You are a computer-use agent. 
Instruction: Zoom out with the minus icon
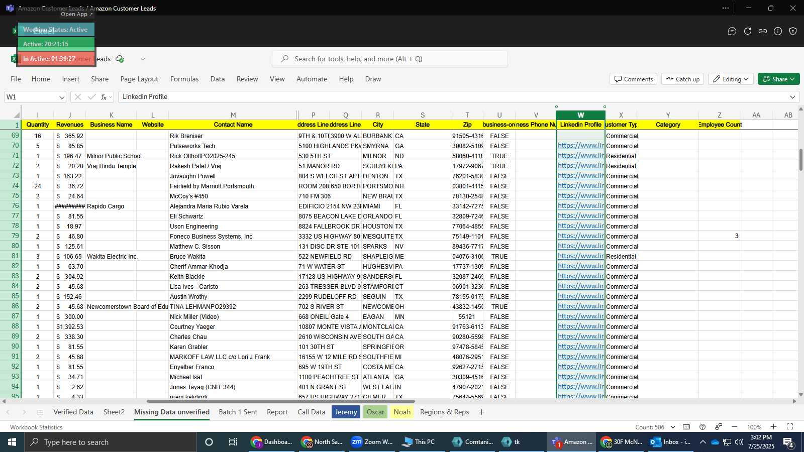(x=734, y=427)
